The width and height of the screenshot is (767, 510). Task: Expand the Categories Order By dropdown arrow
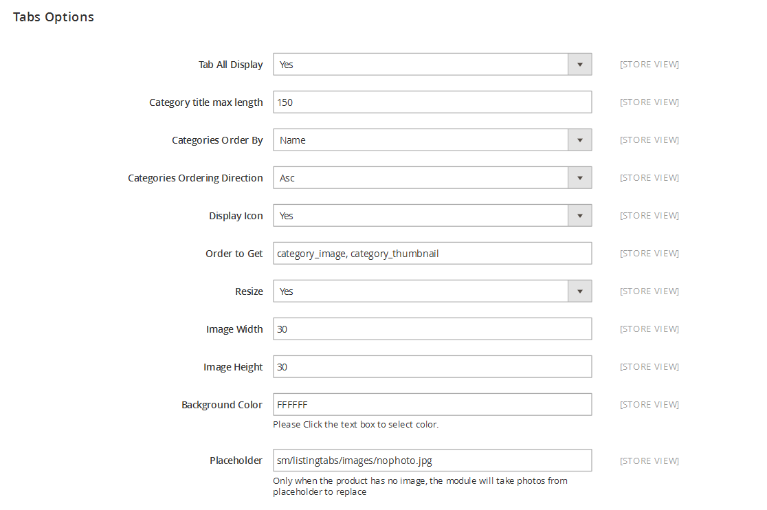pos(579,140)
